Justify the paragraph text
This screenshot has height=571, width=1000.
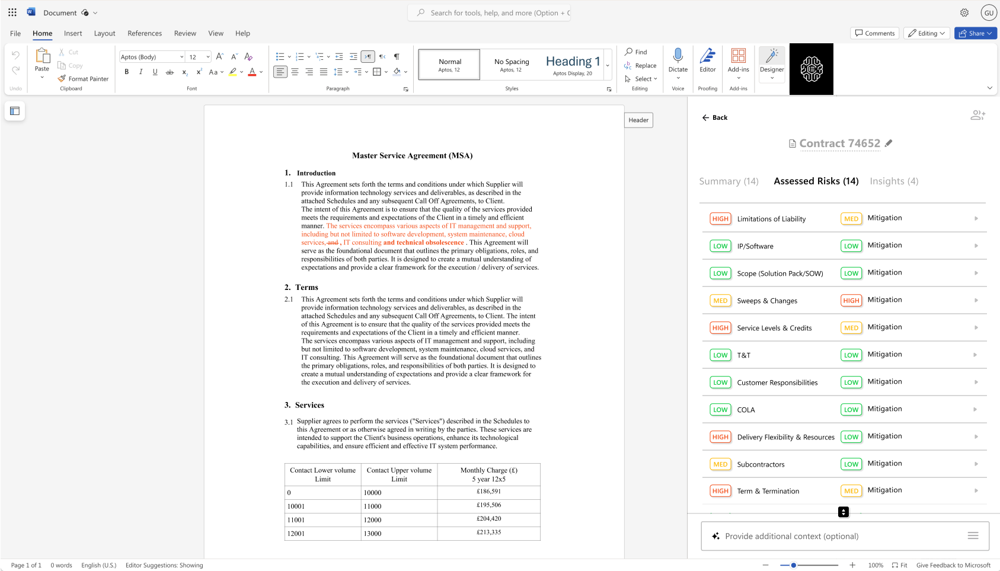point(324,72)
